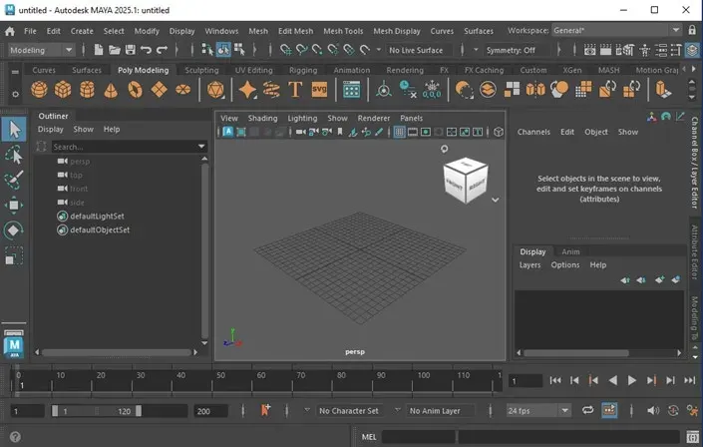Expand the view cube options chevron

click(x=495, y=200)
